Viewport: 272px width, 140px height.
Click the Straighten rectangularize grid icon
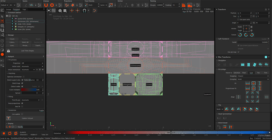coord(243,65)
